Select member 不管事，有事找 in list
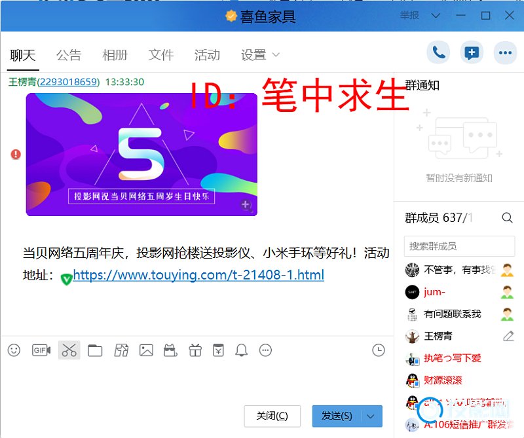This screenshot has height=438, width=524. pyautogui.click(x=459, y=270)
